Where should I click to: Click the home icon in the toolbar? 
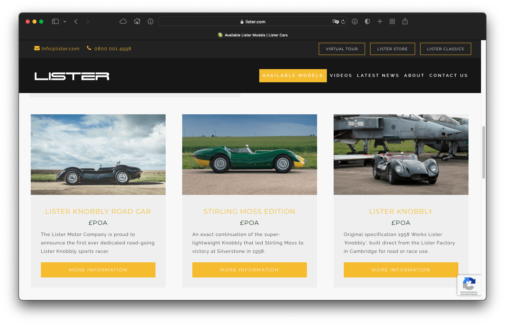tap(137, 21)
